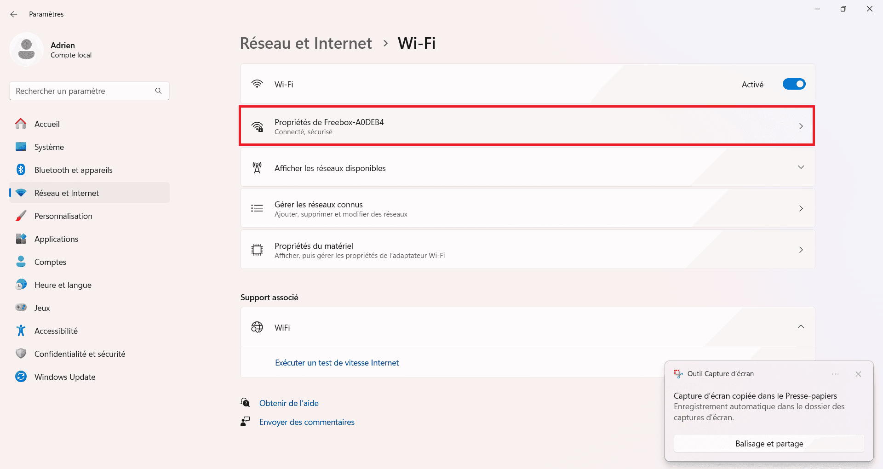Open the Heure et langue sidebar entry
The image size is (883, 469).
[x=89, y=285]
